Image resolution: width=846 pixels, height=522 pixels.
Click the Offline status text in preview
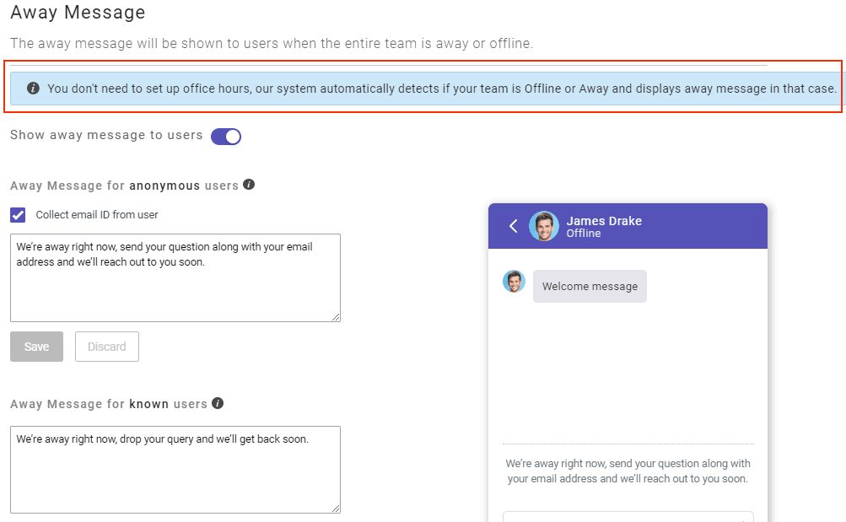[583, 234]
